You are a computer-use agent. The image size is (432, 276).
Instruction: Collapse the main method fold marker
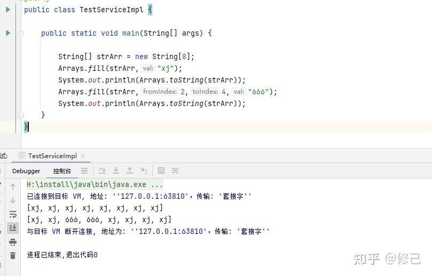(x=21, y=33)
